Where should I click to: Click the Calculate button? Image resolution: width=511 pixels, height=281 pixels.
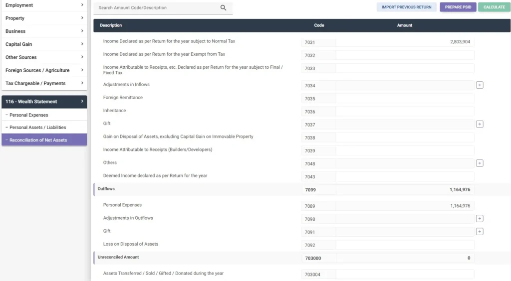pyautogui.click(x=494, y=7)
